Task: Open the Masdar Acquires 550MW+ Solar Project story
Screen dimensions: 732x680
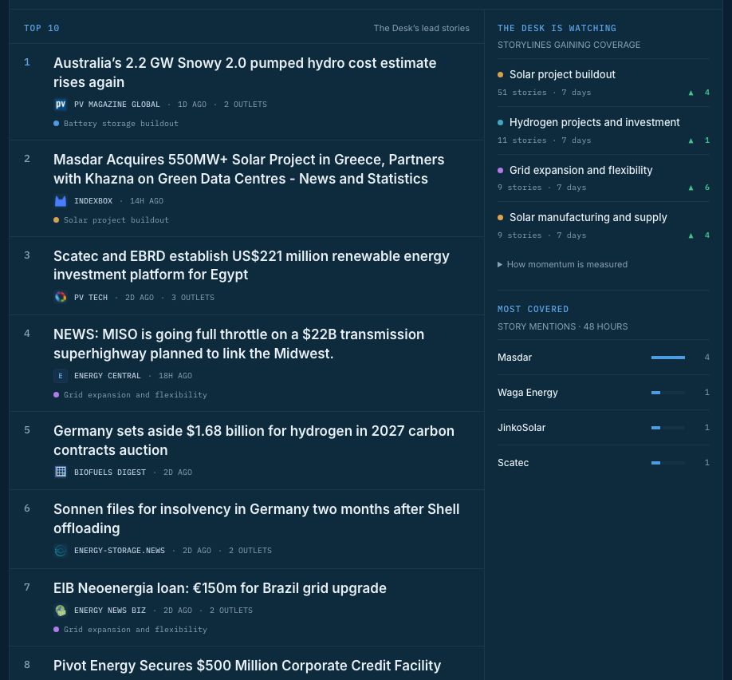Action: coord(249,169)
